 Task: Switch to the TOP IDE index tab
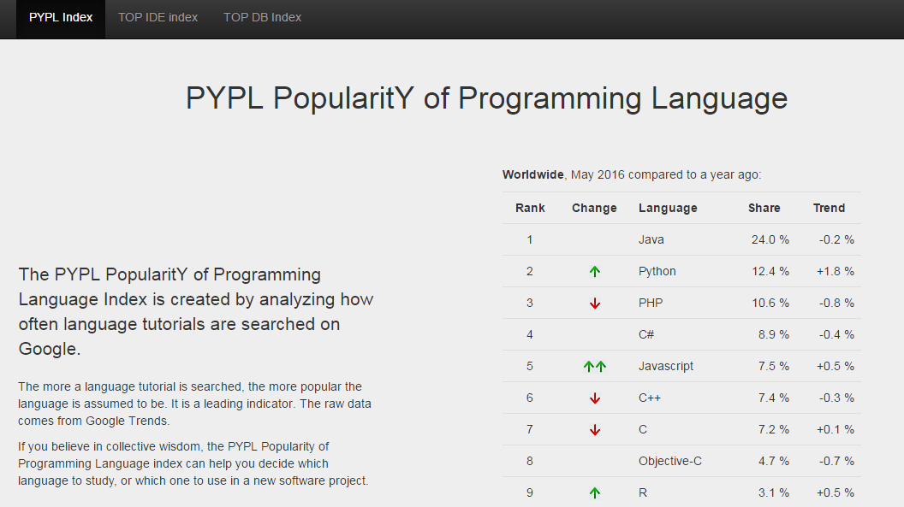158,16
